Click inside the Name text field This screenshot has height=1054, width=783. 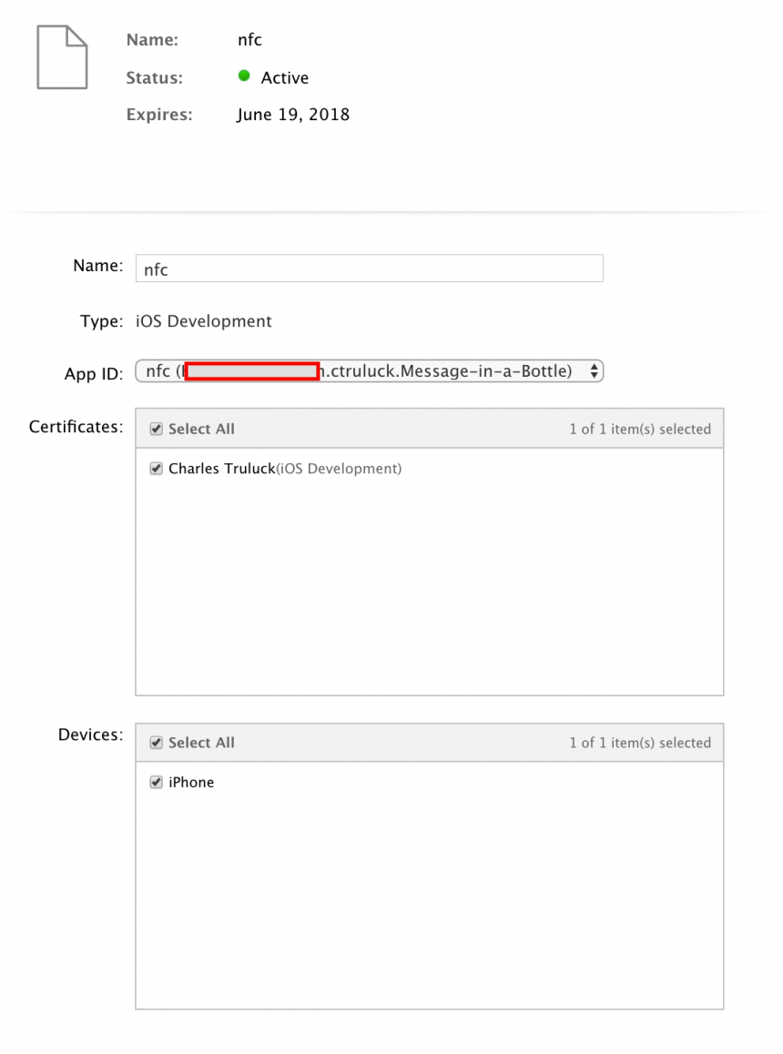pos(369,268)
